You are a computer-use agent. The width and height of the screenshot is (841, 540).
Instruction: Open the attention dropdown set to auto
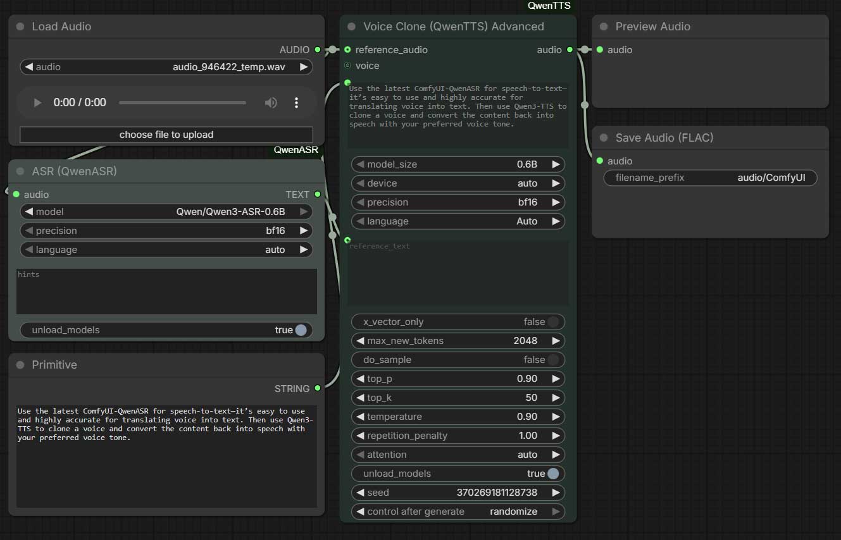coord(458,455)
